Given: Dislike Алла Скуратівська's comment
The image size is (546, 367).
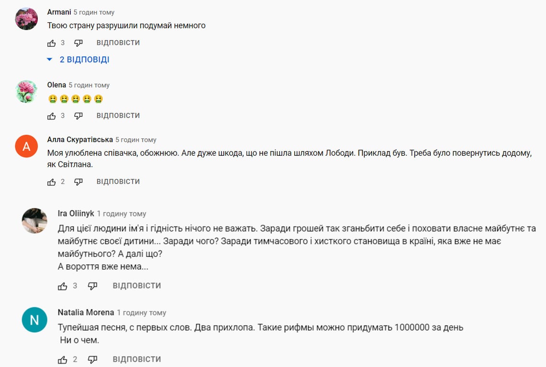Looking at the screenshot, I should (78, 182).
